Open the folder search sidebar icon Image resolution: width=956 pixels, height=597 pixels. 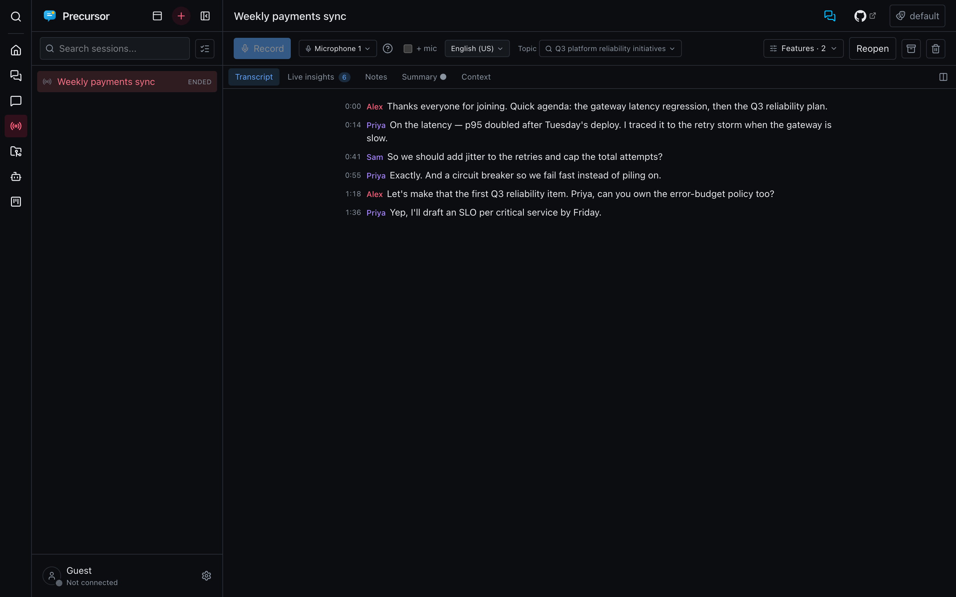(16, 151)
